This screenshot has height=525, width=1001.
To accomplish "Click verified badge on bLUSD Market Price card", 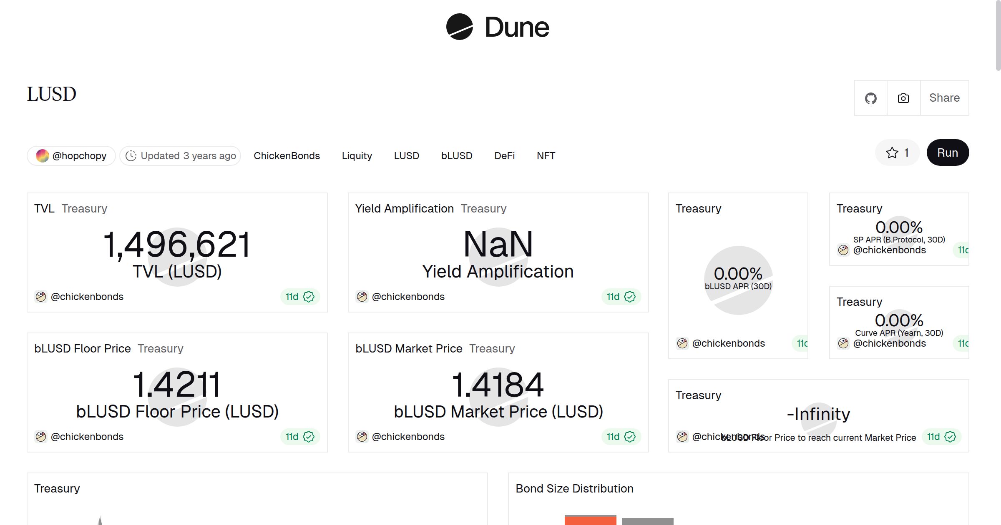I will (x=630, y=437).
